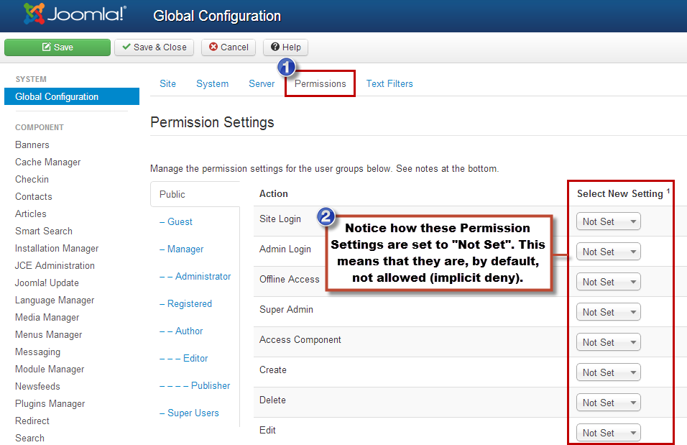Open Search in sidebar
The width and height of the screenshot is (687, 445).
pos(29,438)
